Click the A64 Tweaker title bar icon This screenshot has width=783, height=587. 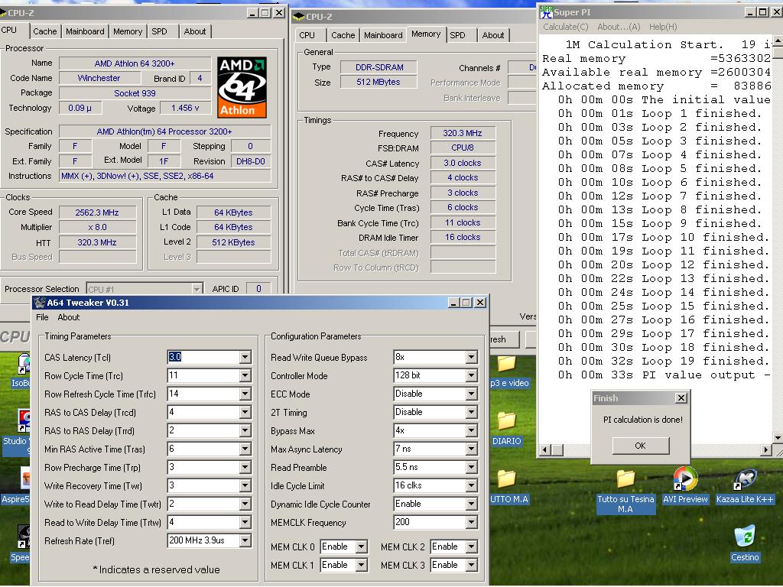(40, 303)
